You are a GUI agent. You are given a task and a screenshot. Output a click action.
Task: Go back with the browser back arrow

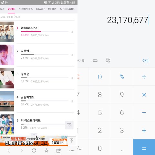(9, 150)
